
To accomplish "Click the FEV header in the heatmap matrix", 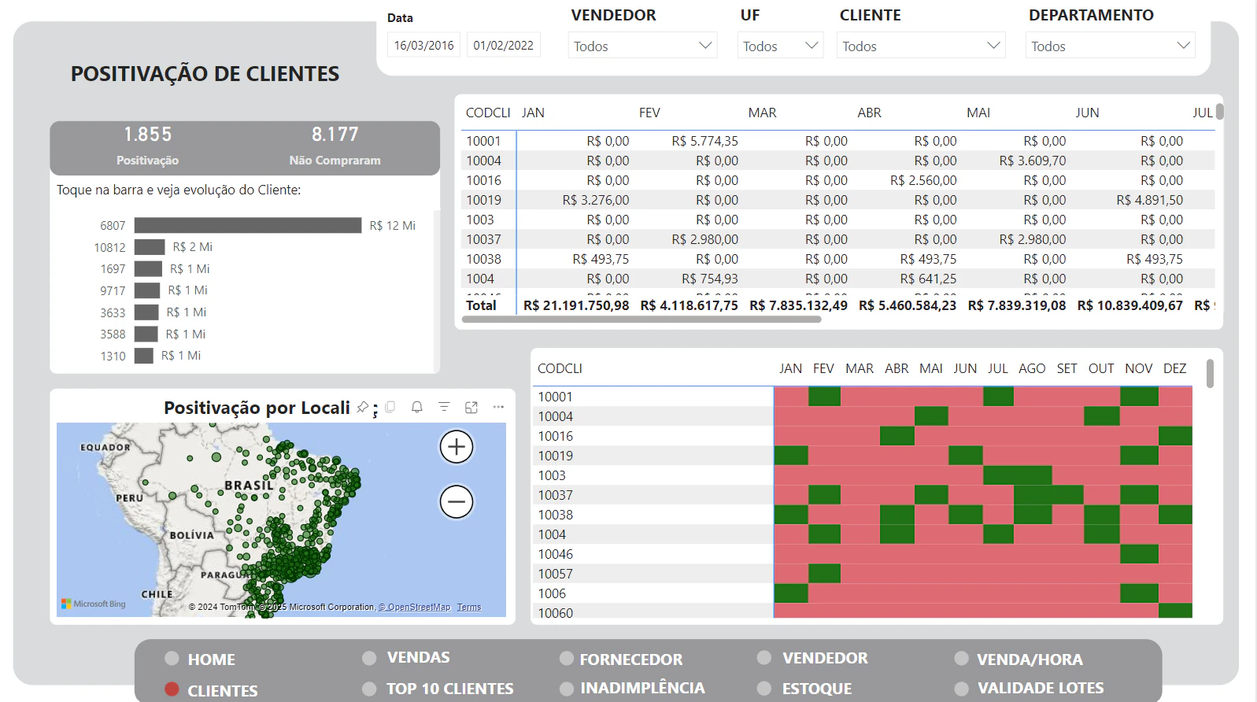I will [x=823, y=368].
